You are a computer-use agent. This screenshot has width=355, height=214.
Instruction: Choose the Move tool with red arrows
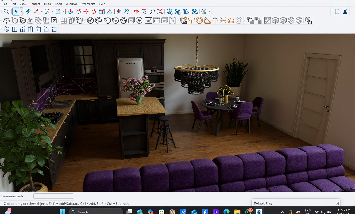tap(86, 12)
